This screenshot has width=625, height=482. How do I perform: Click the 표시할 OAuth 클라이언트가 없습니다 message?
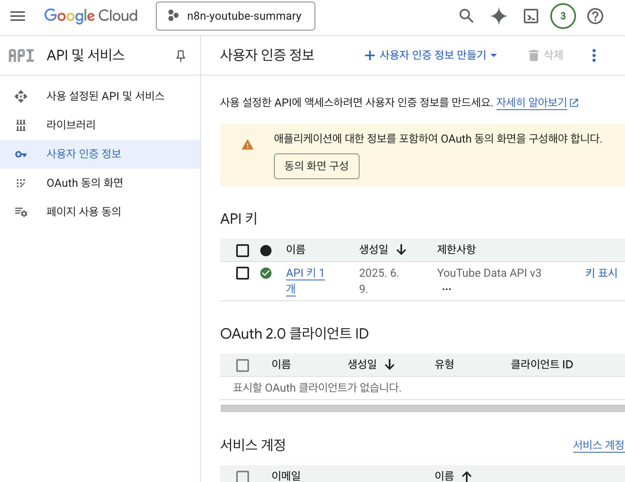317,388
